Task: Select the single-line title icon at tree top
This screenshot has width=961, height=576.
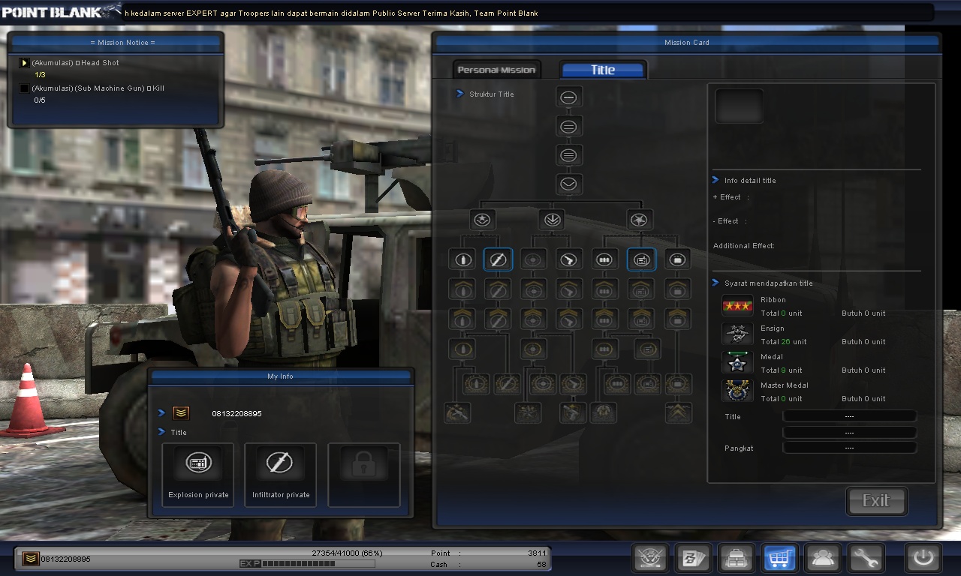Action: (569, 97)
